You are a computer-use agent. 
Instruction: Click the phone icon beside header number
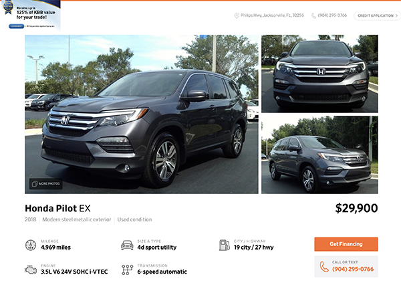pos(313,15)
